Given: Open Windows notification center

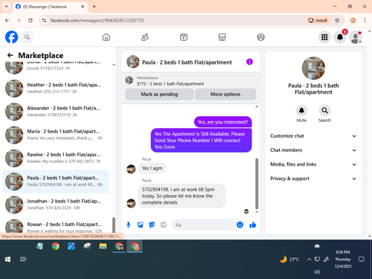Looking at the screenshot, I should click(x=362, y=260).
